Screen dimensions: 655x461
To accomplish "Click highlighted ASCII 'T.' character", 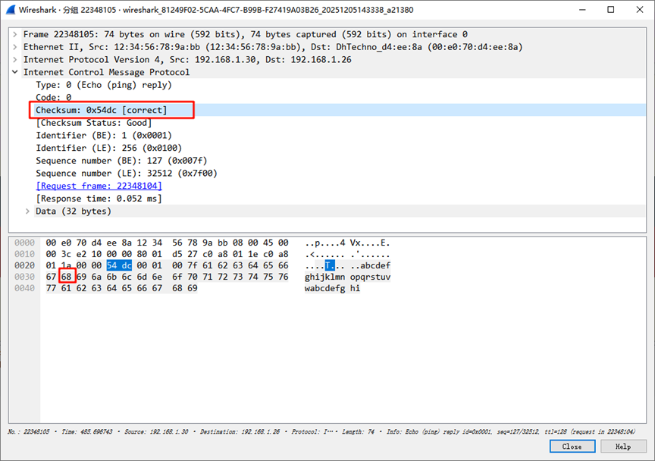I will pyautogui.click(x=330, y=265).
